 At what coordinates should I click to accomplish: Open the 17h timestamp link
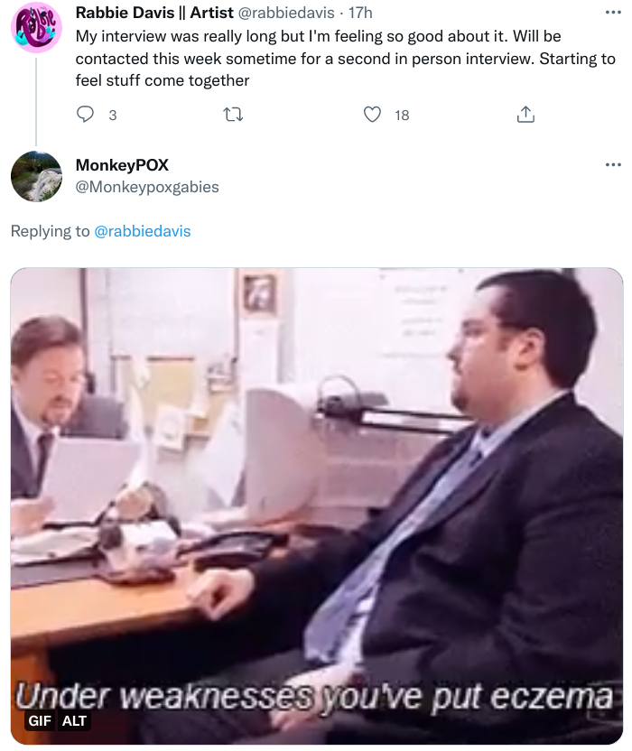pos(360,13)
